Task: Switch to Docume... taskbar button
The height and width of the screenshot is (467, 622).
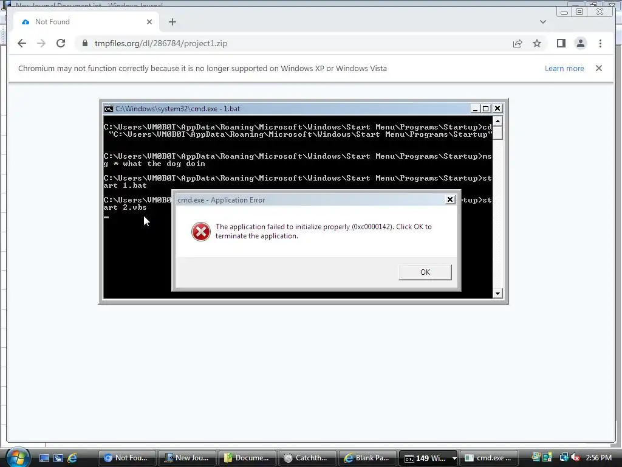Action: point(247,458)
